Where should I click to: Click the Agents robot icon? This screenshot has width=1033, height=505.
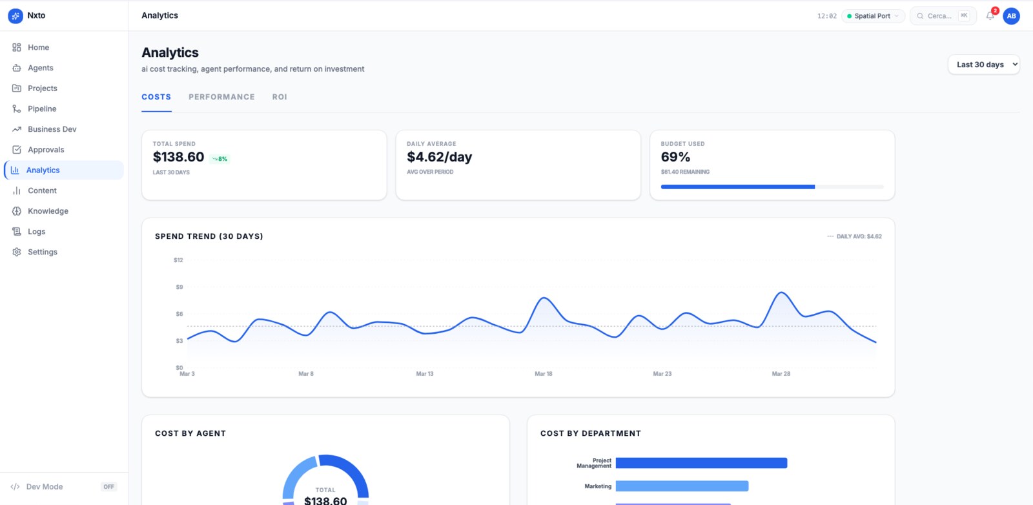click(17, 68)
